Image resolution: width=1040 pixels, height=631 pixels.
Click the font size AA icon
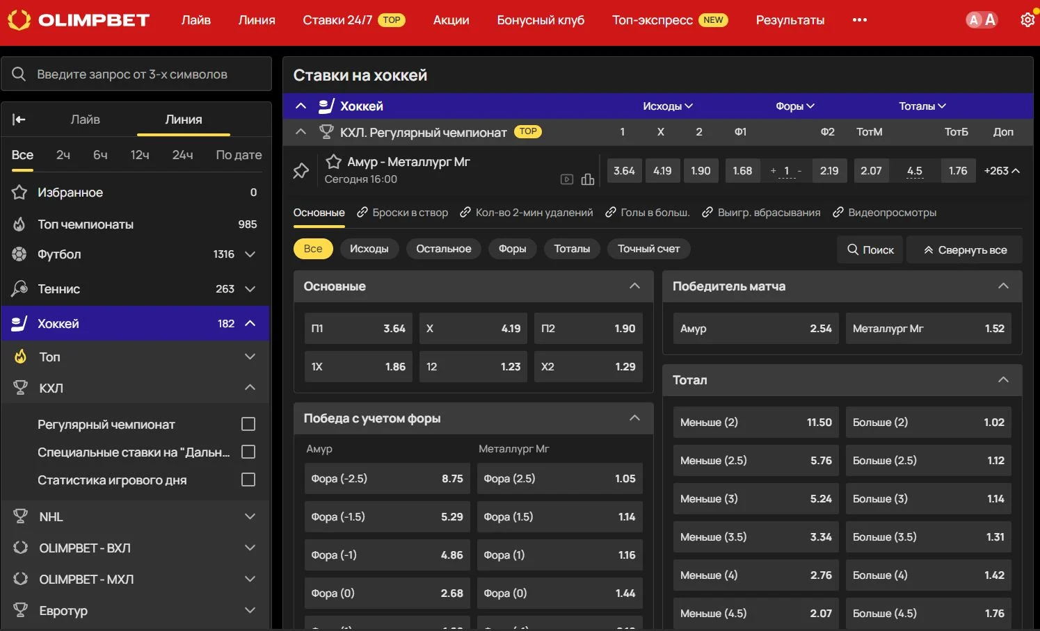pyautogui.click(x=982, y=20)
